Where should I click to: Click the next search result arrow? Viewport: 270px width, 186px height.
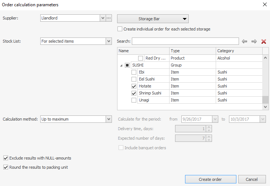click(254, 42)
